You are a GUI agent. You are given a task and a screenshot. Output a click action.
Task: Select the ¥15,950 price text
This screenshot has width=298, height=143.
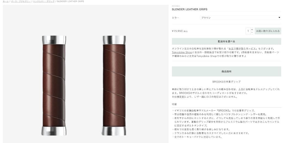(x=177, y=31)
